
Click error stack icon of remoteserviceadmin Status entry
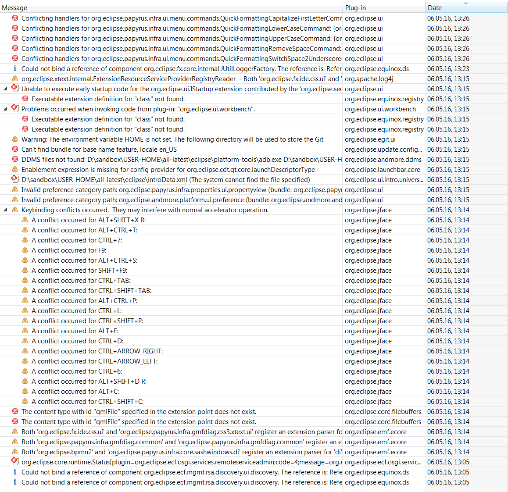(x=15, y=461)
